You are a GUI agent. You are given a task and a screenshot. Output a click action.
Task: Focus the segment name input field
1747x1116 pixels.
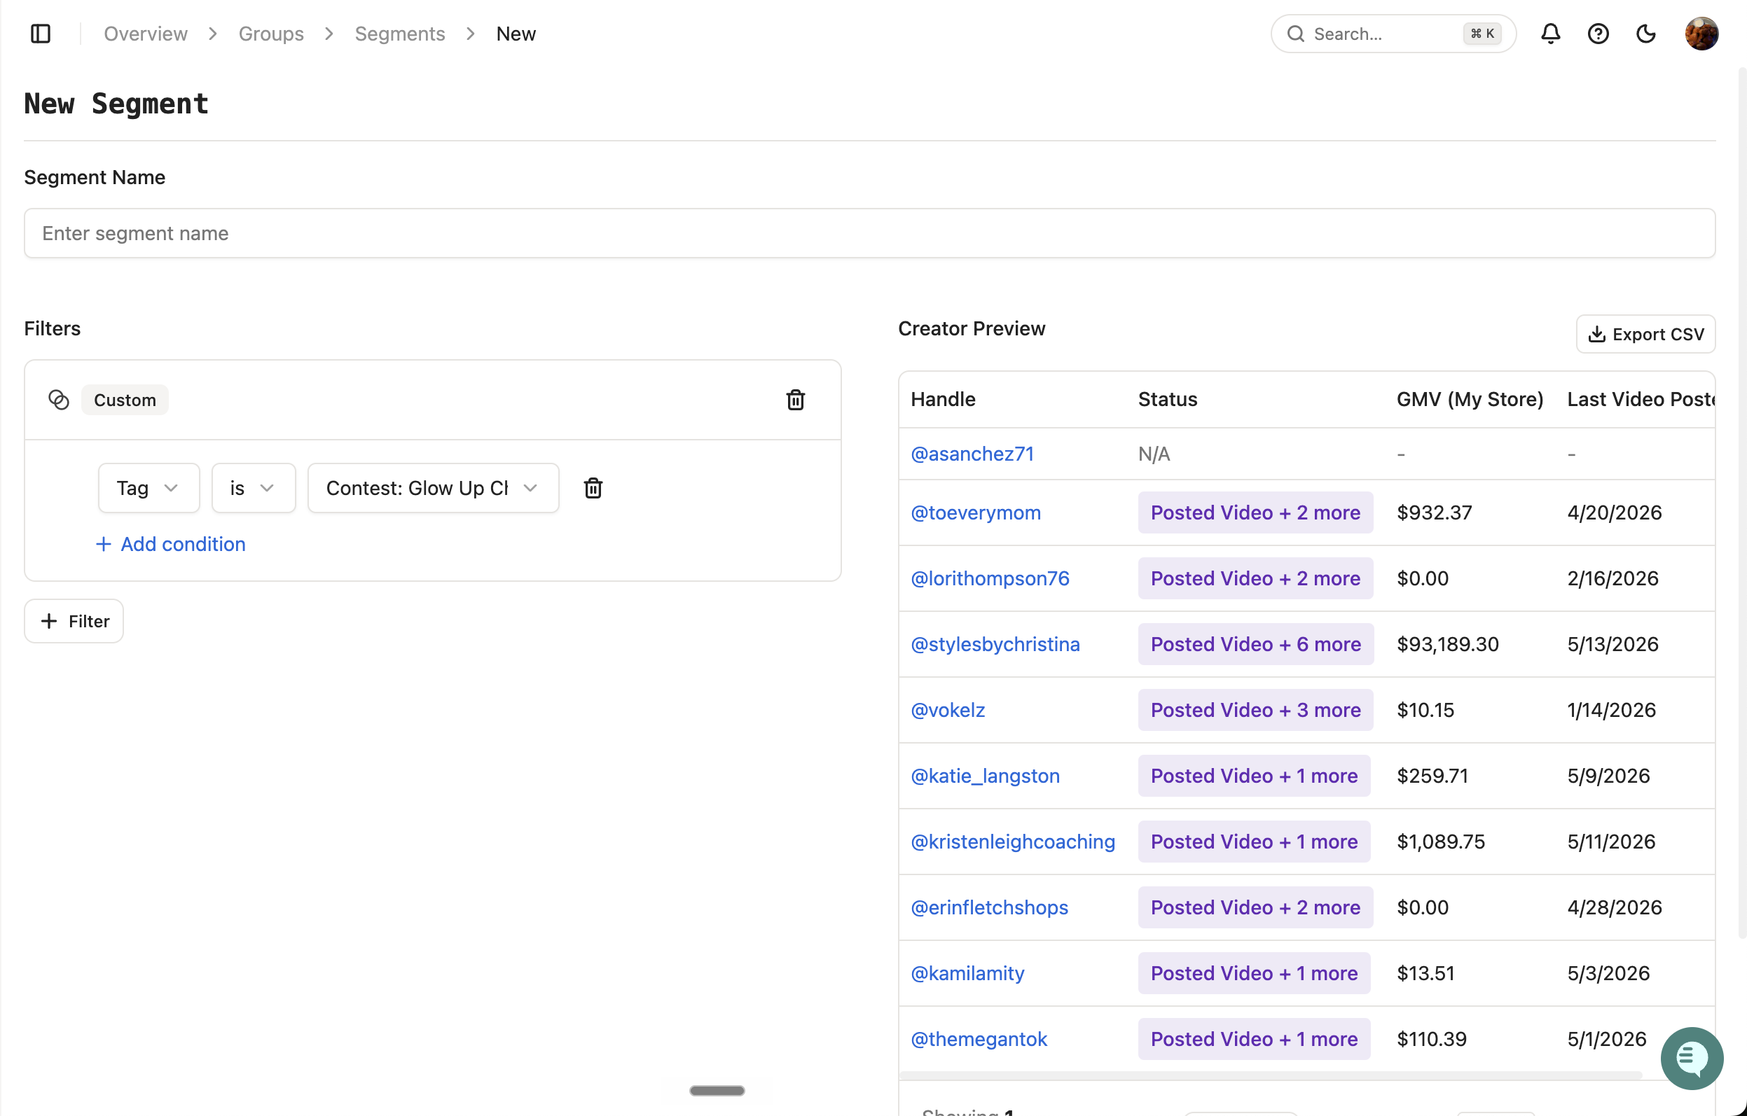coord(869,232)
